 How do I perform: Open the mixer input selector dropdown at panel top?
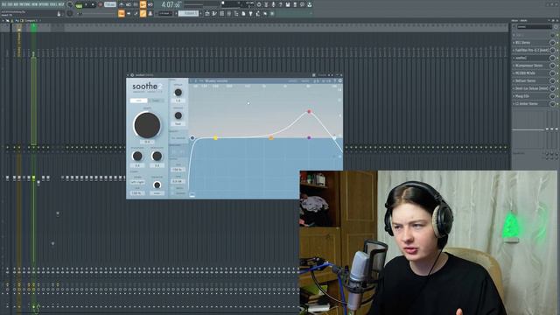coord(535,27)
